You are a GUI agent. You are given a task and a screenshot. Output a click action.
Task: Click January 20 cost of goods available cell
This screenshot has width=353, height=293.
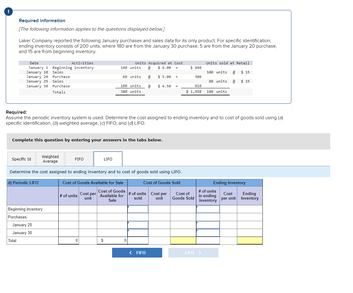[x=112, y=225]
